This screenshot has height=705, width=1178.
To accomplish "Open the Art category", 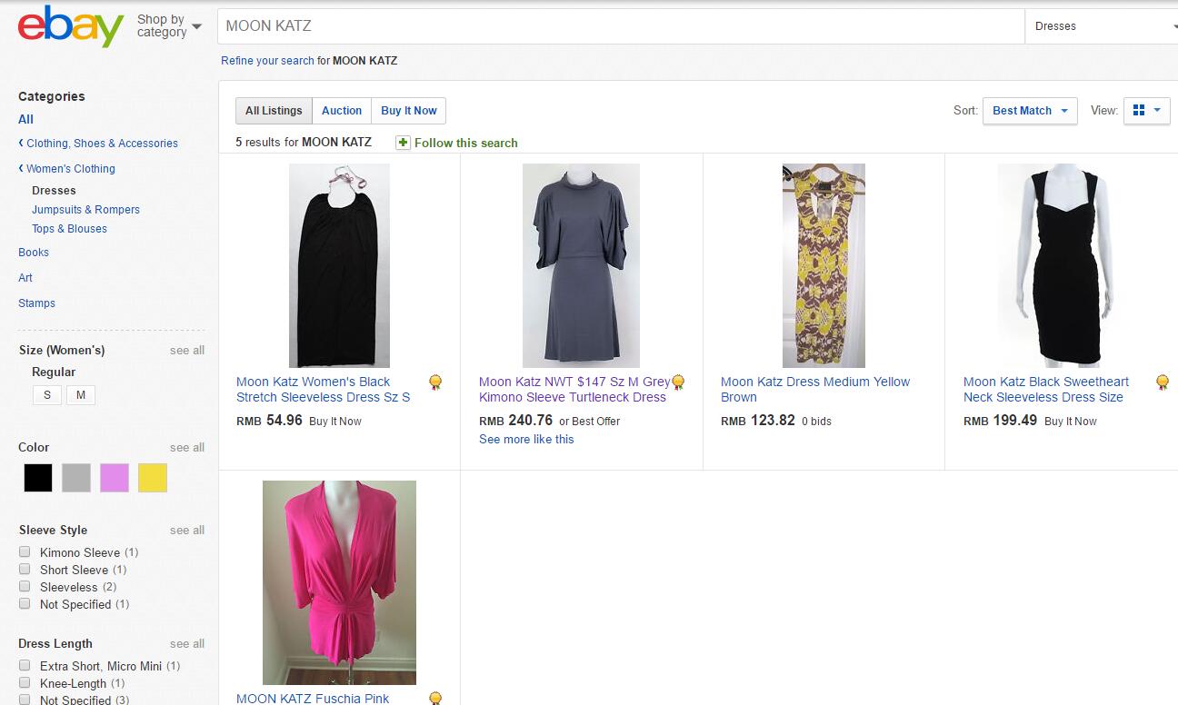I will [25, 278].
